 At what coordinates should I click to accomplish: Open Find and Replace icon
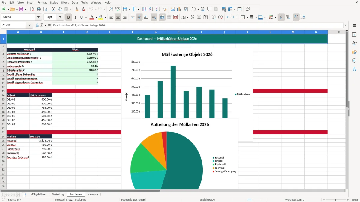tap(111, 9)
